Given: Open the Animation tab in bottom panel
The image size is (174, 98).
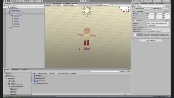Looking at the screenshot, I should click(15, 69).
